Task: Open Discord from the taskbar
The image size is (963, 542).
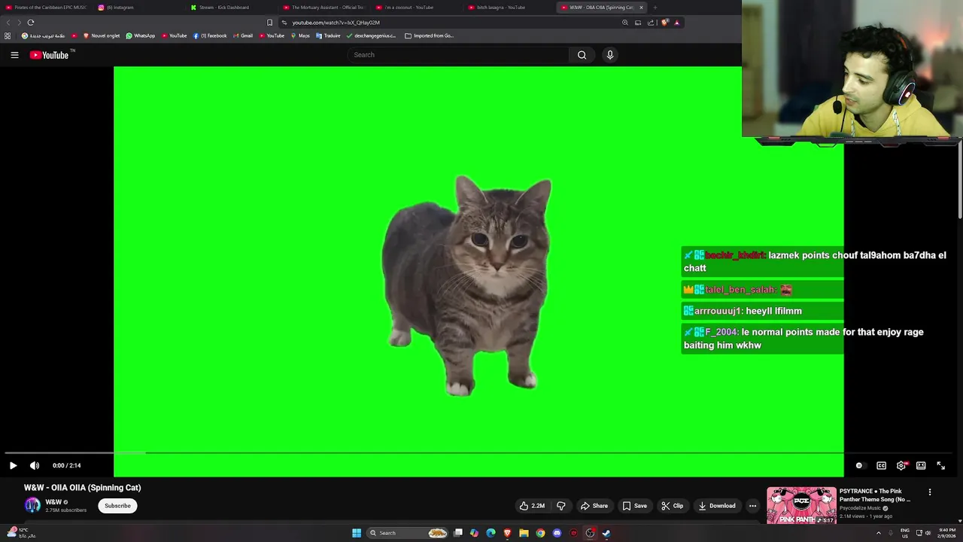Action: [557, 533]
